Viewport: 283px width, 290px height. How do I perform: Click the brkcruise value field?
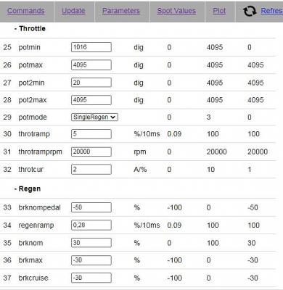[x=91, y=278]
